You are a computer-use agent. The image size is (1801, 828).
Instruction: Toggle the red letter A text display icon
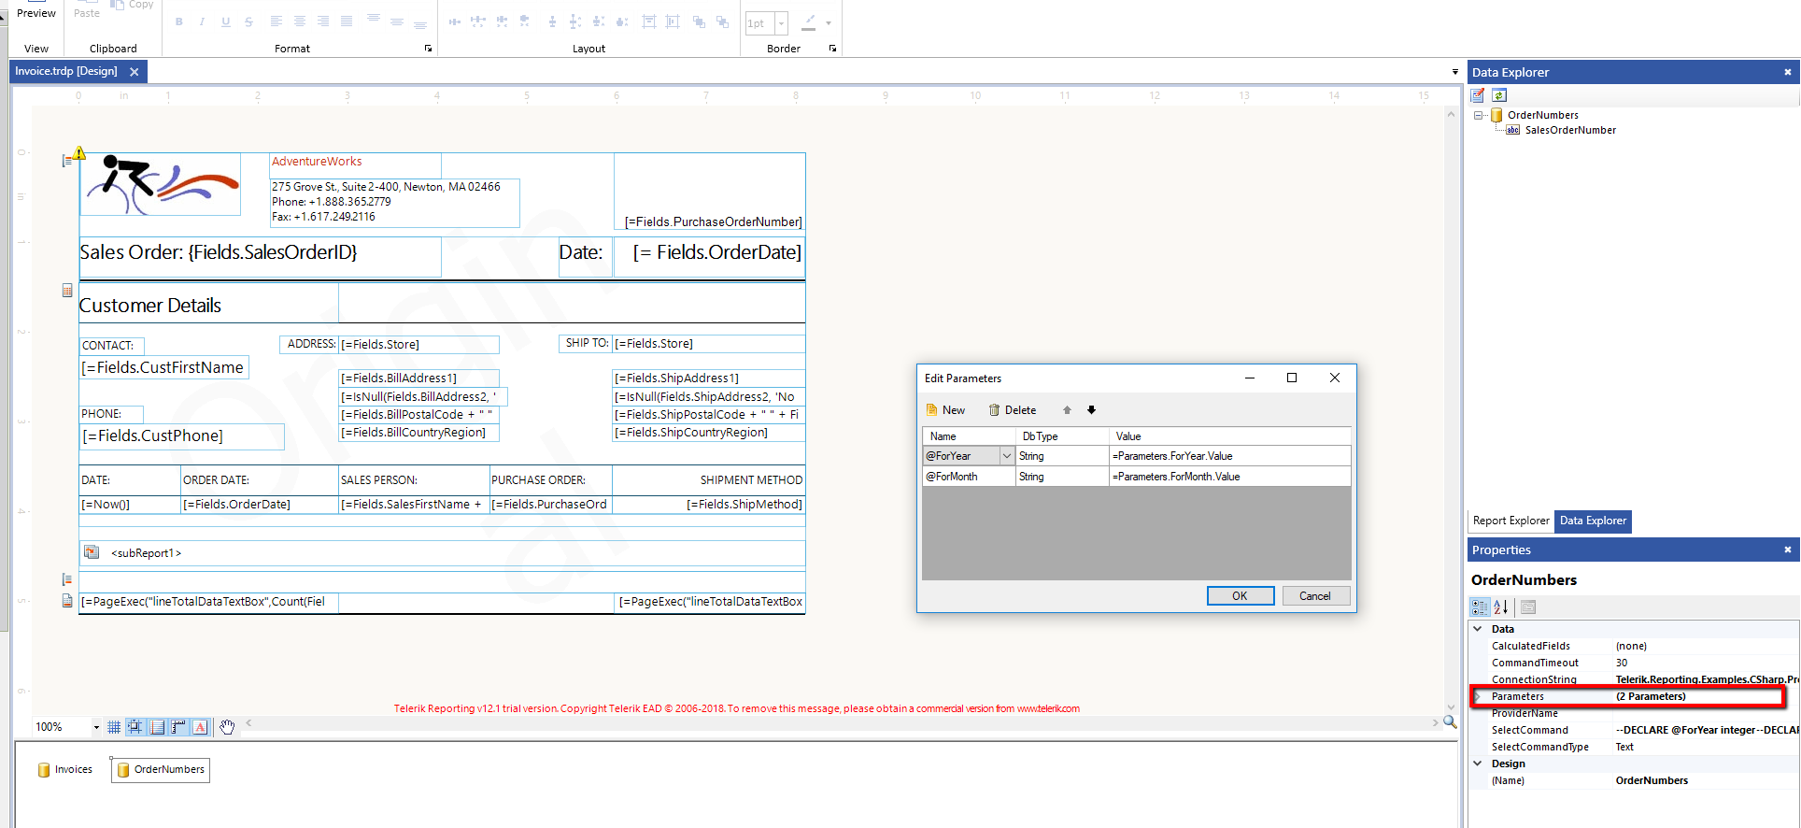200,727
